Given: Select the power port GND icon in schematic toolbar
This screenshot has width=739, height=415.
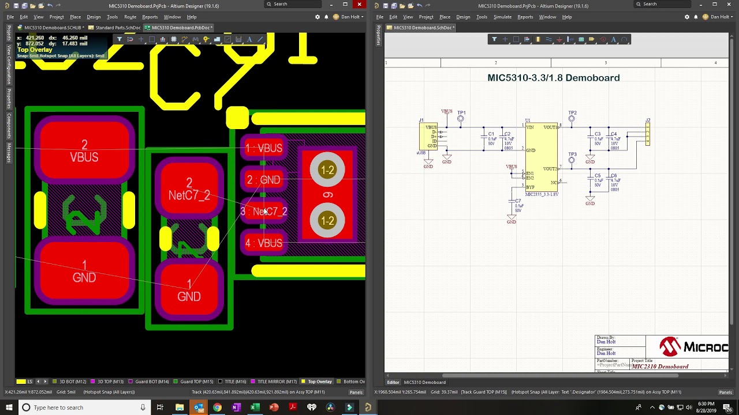Looking at the screenshot, I should click(x=559, y=39).
